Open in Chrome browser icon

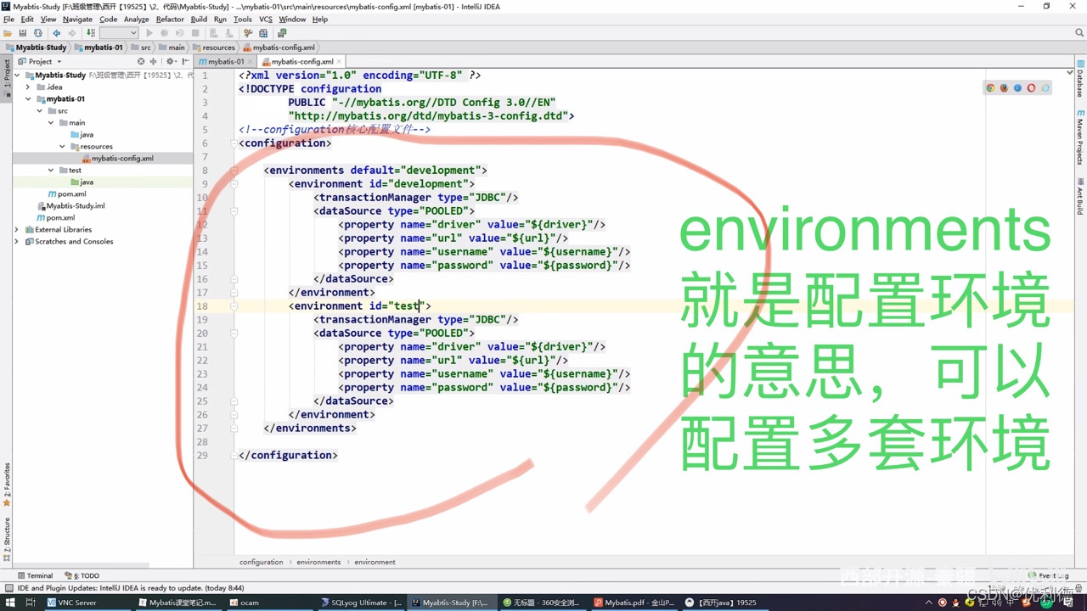point(990,88)
